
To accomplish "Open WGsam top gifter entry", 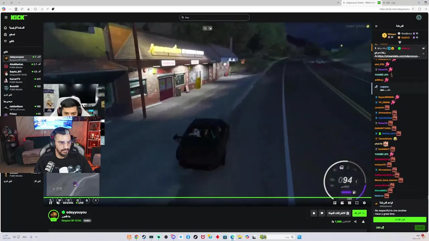I will pos(389,35).
